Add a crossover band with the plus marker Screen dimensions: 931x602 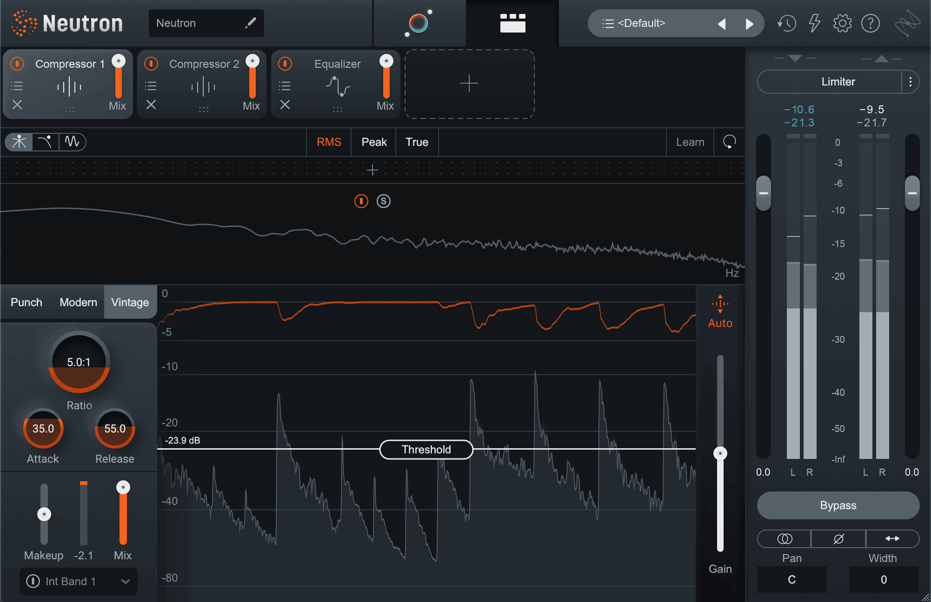click(x=372, y=170)
